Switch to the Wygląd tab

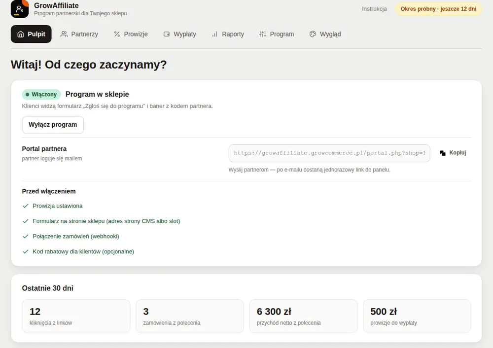click(x=325, y=34)
